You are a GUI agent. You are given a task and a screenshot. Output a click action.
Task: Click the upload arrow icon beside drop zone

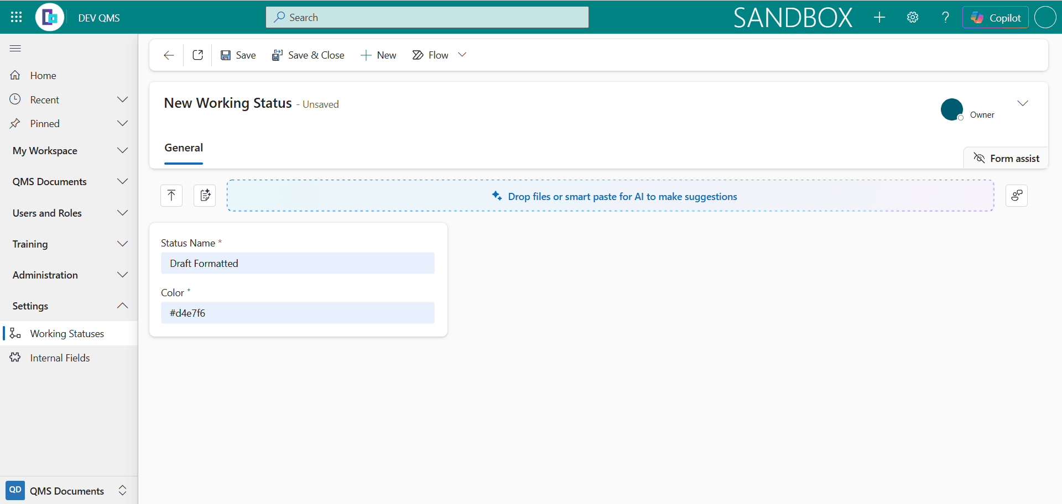tap(171, 196)
